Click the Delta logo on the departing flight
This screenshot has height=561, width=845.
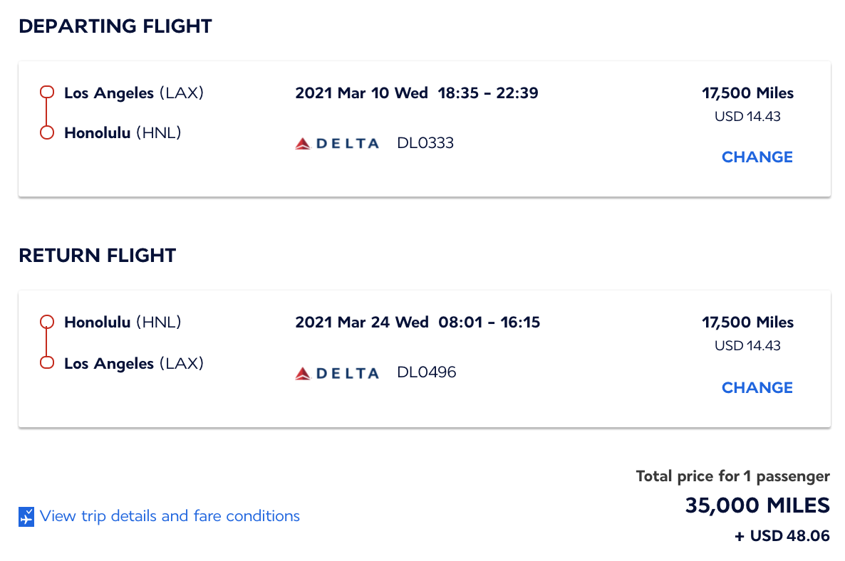336,142
